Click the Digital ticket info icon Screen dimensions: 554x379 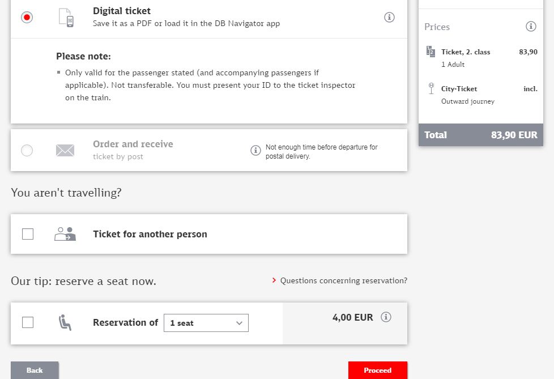tap(389, 17)
